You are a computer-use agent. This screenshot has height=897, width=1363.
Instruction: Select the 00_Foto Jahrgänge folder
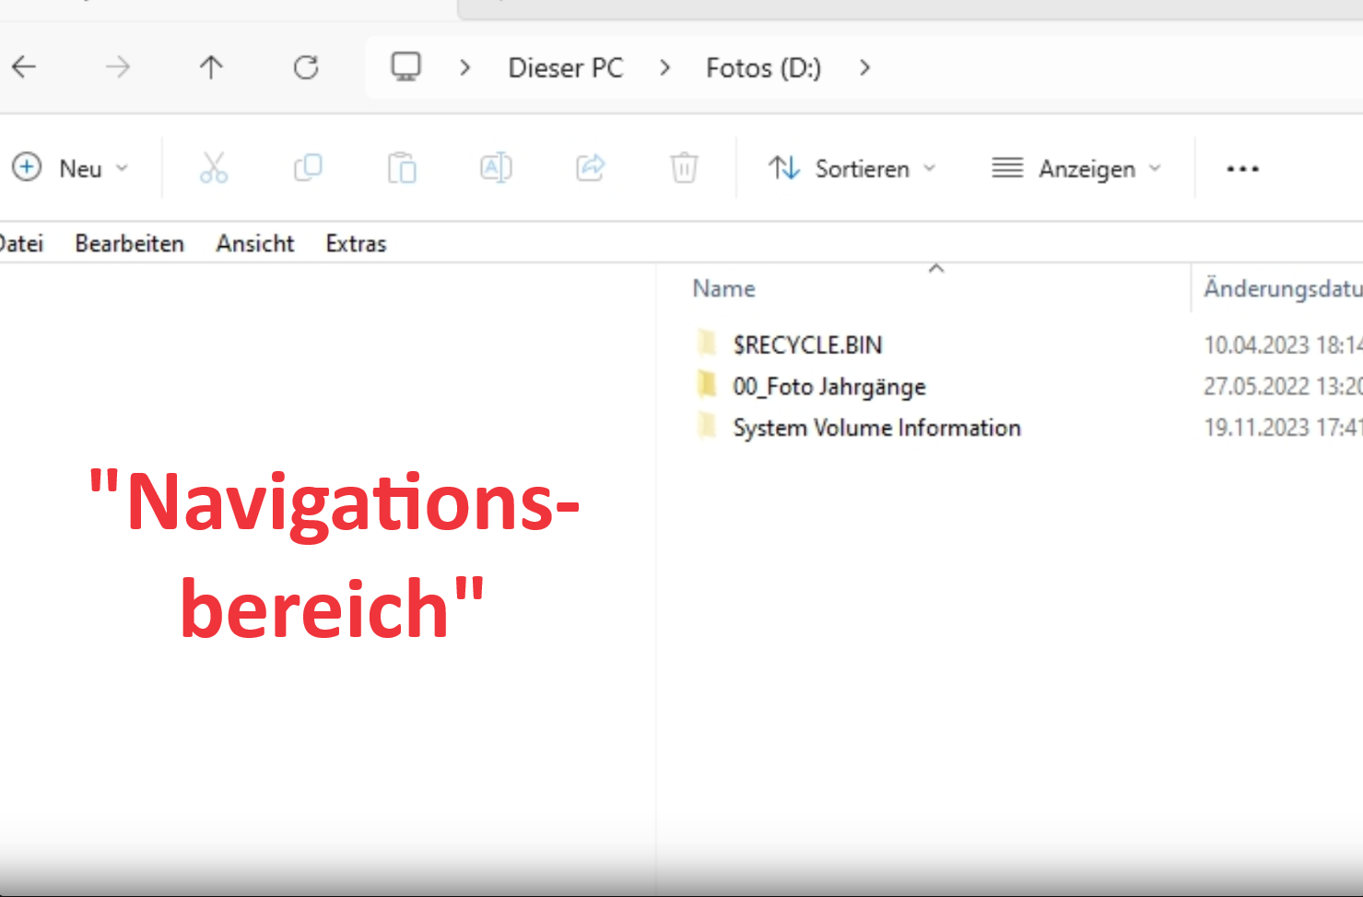[x=829, y=386]
